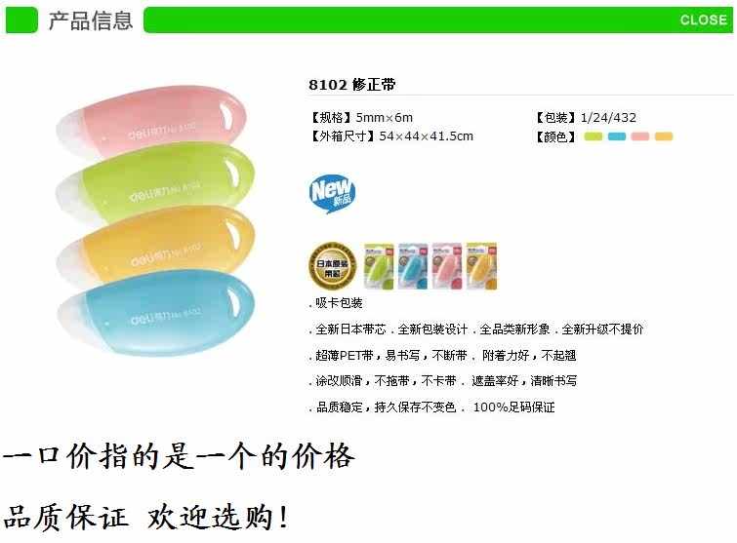Open the blue packaged correction tape thumbnail
Screen dimensions: 737x543
point(413,265)
